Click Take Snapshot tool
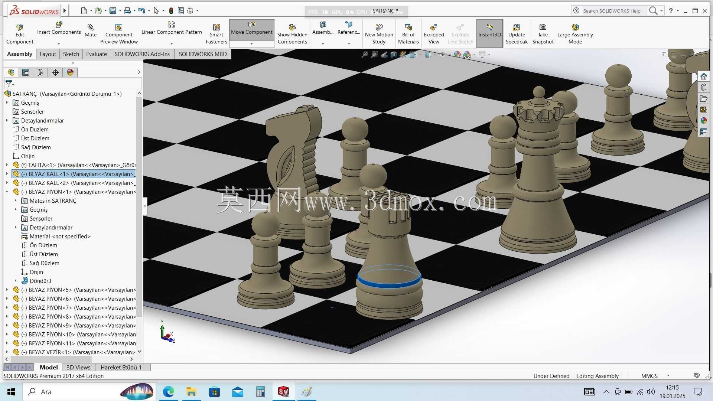 point(543,34)
